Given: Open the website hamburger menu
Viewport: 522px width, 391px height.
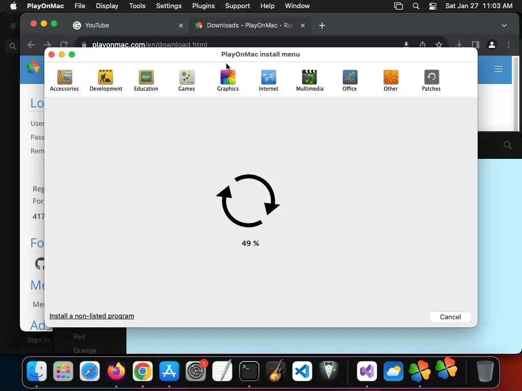Looking at the screenshot, I should (499, 69).
